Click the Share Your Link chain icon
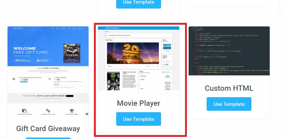The image size is (307, 139). point(48,111)
